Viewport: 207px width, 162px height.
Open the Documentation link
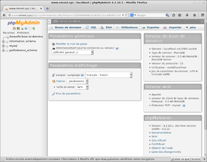point(161,132)
